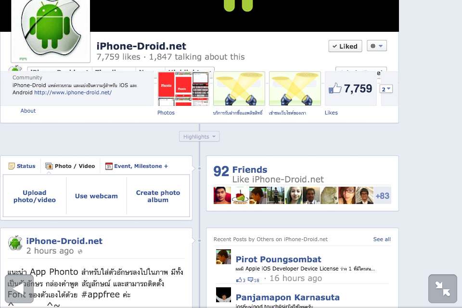Viewport: 462px width, 308px height.
Task: Open the second spotlight app thumbnail
Action: pyautogui.click(x=295, y=89)
